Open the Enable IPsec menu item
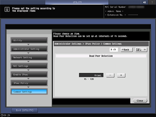Image resolution: width=156 pixels, height=117 pixels. (29, 74)
